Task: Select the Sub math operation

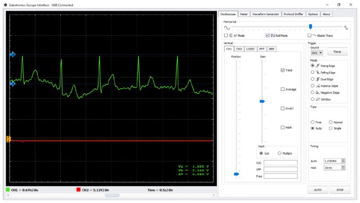Action: click(x=261, y=153)
